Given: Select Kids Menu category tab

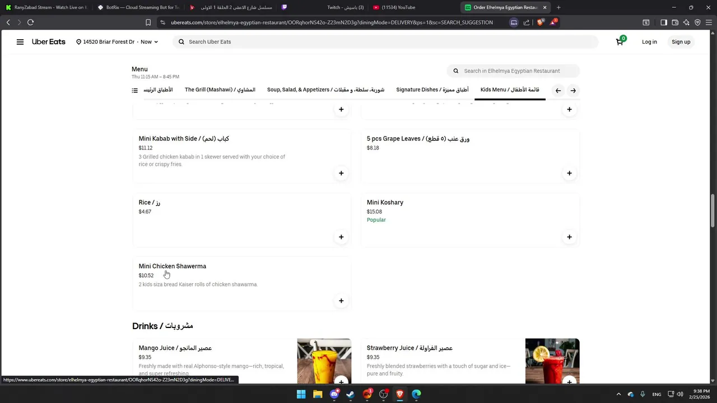Looking at the screenshot, I should click(510, 90).
